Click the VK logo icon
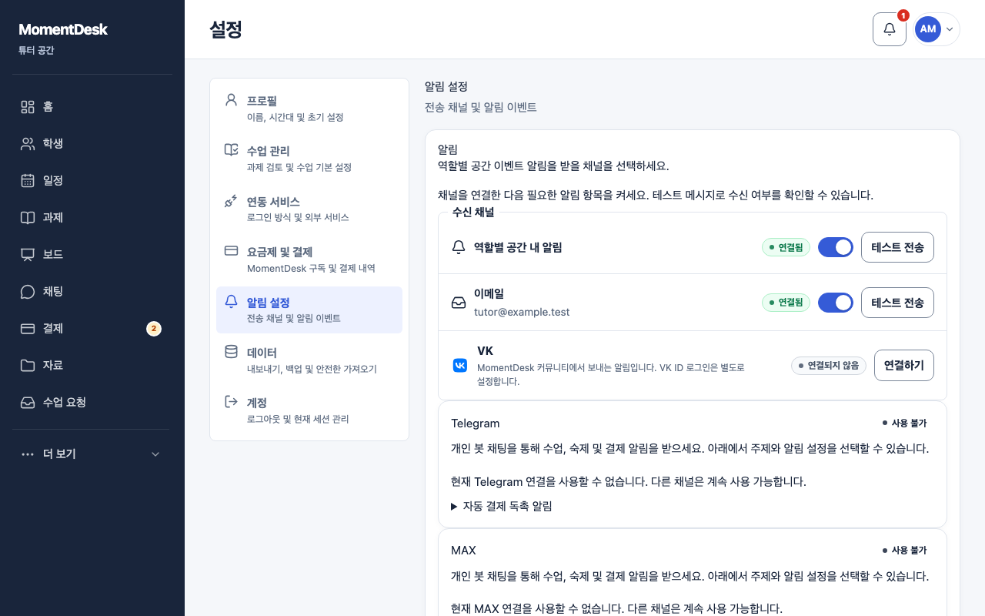The image size is (985, 616). 460,365
